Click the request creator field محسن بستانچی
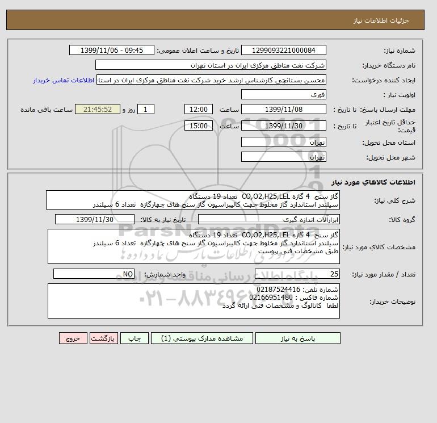The height and width of the screenshot is (423, 437). (211, 79)
